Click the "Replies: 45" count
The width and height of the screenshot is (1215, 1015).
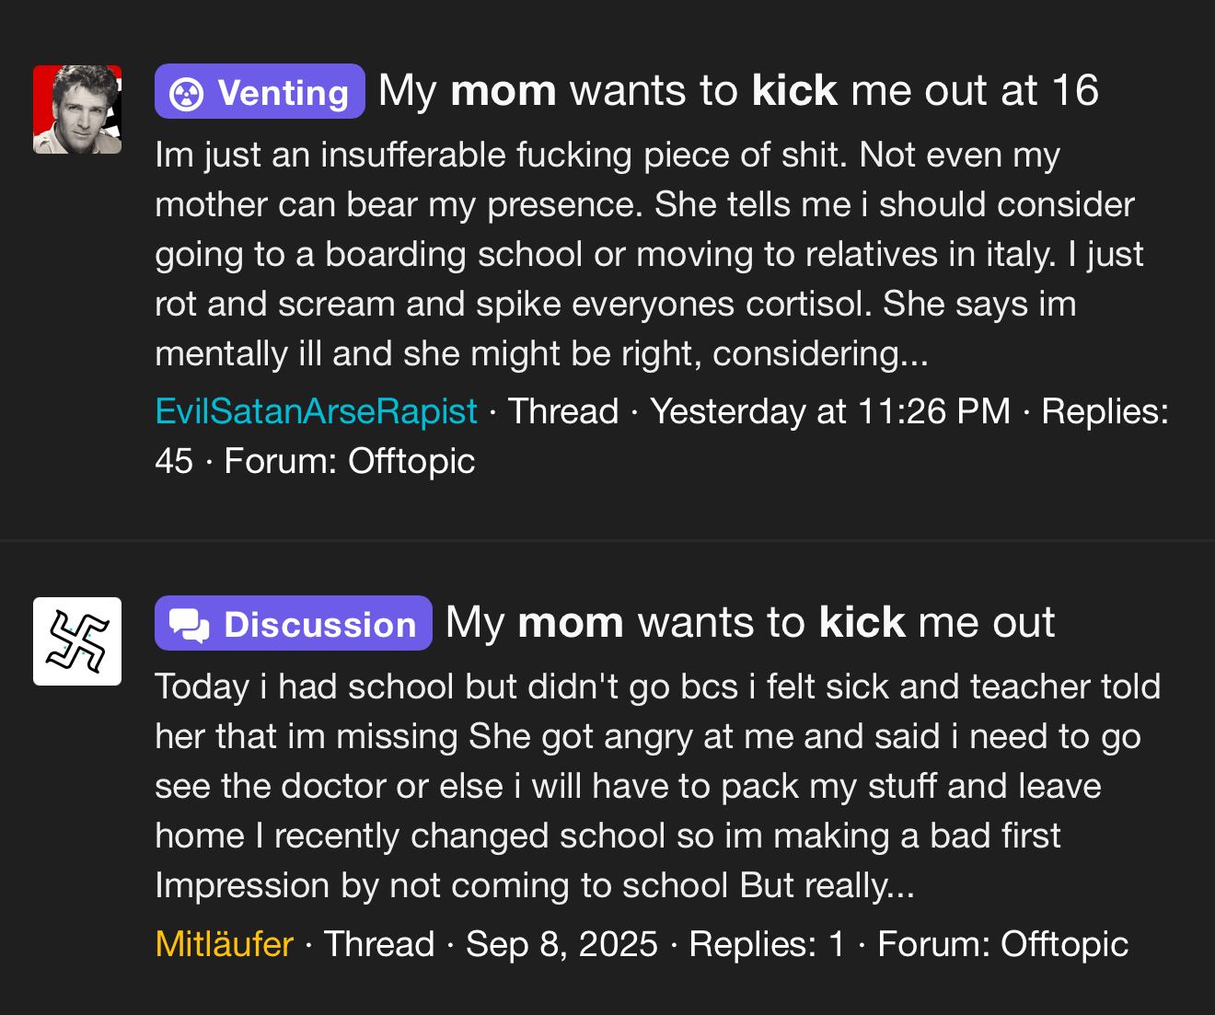coord(1104,411)
